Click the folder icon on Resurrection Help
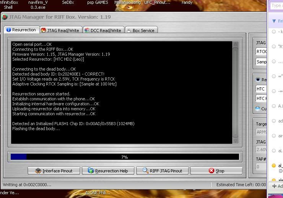Viewport: 283px width, 198px height. (x=91, y=170)
